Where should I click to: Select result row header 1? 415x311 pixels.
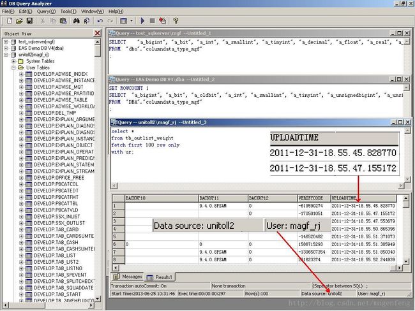pyautogui.click(x=118, y=206)
